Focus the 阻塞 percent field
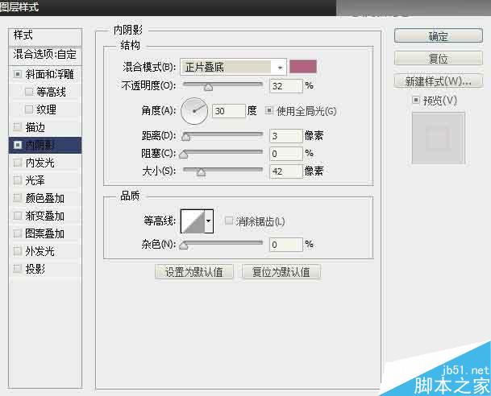Viewport: 491px width, 396px height. click(x=286, y=154)
